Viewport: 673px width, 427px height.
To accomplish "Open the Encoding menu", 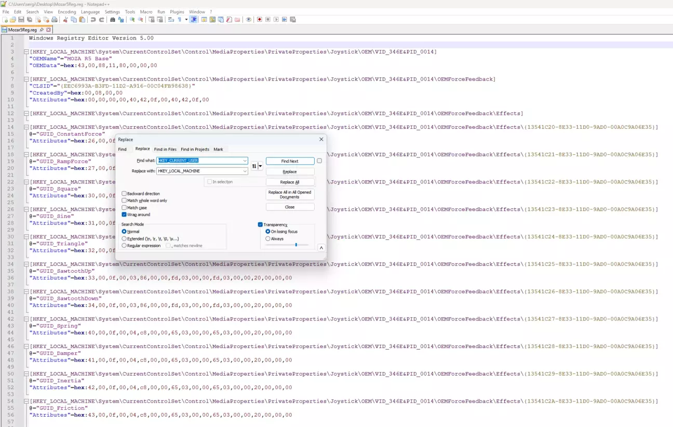I will [67, 11].
